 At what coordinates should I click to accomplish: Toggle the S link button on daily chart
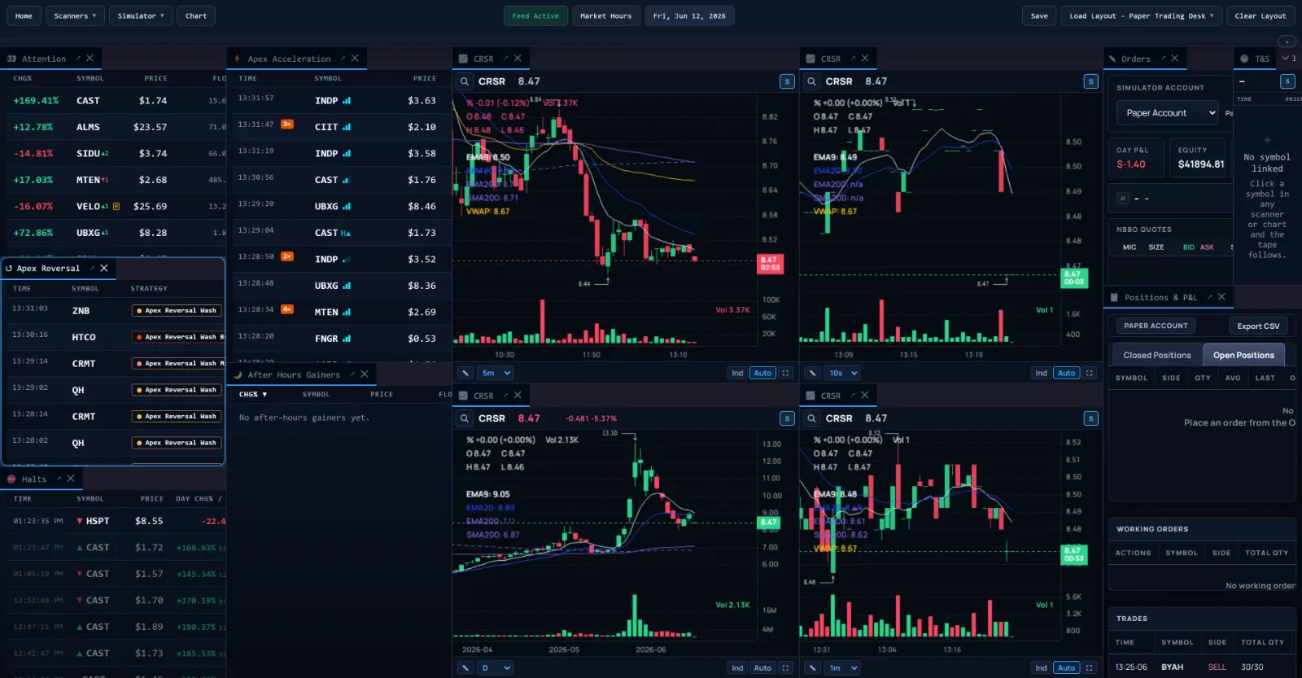787,418
